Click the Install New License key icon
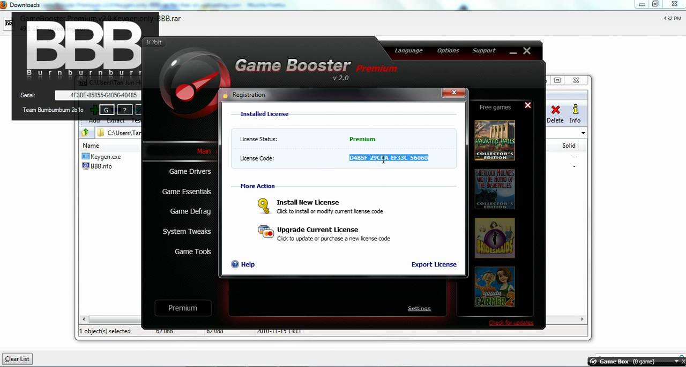This screenshot has width=686, height=367. coord(263,205)
